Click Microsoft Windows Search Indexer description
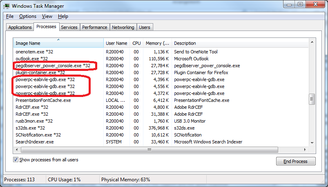The width and height of the screenshot is (328, 187). point(208,142)
